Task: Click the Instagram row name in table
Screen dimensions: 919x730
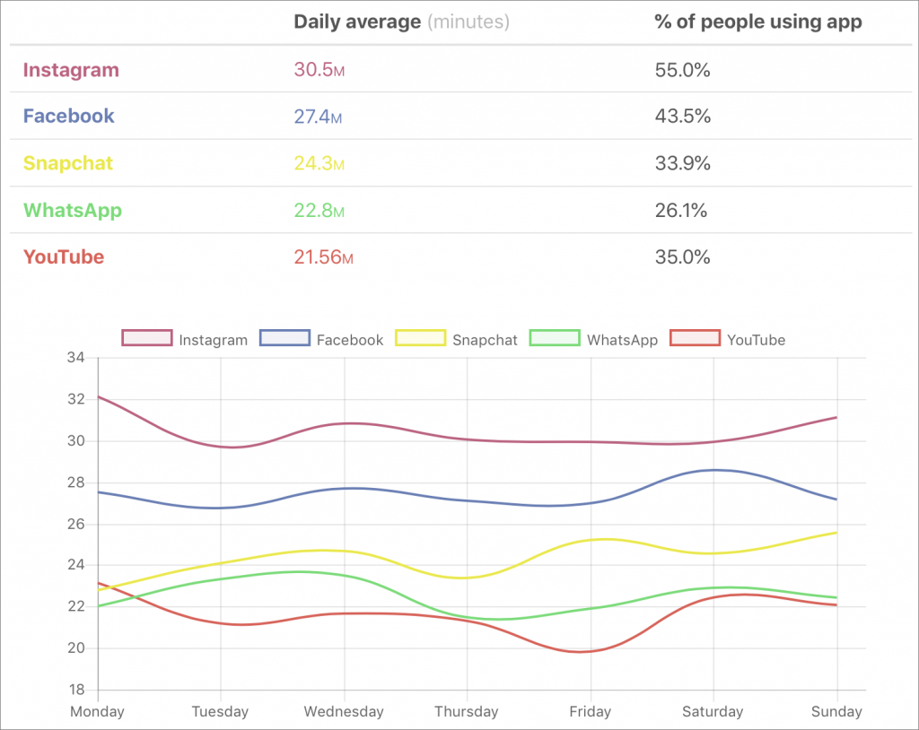Action: [71, 70]
